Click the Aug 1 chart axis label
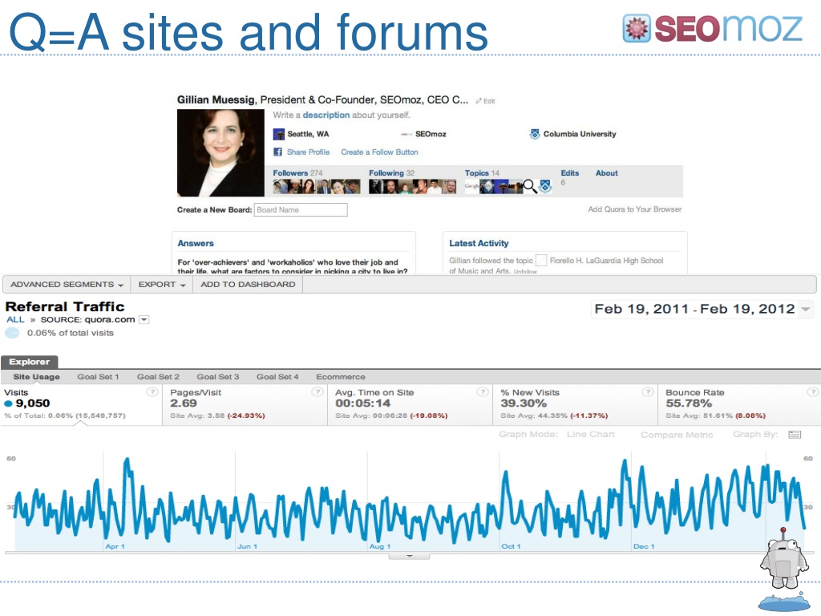 point(379,546)
